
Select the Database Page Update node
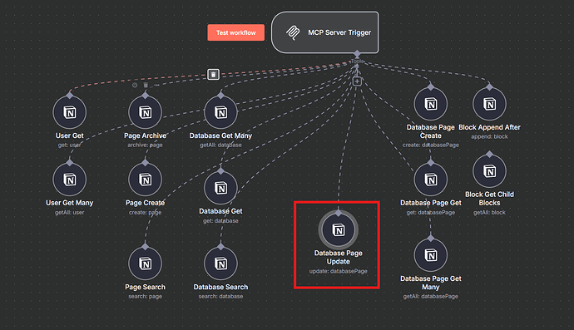[x=339, y=229]
